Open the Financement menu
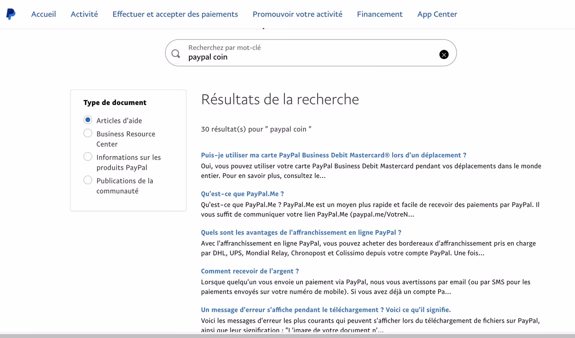The width and height of the screenshot is (575, 338). (x=380, y=14)
